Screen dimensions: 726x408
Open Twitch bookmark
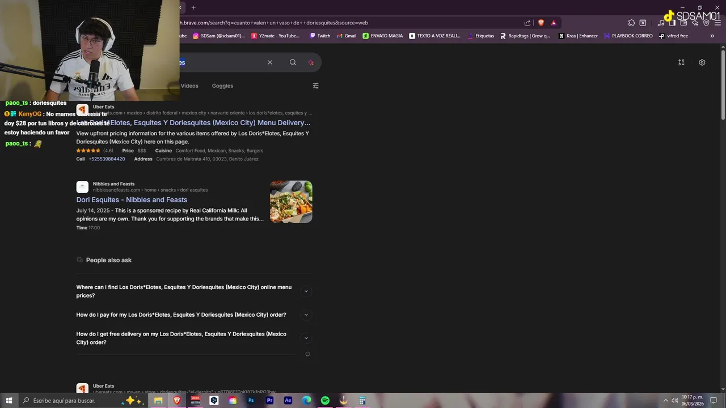point(320,36)
